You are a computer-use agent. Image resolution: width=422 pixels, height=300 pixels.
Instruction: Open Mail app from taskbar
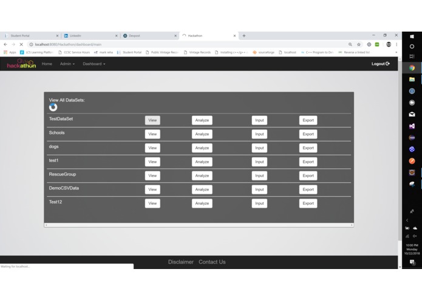(x=412, y=114)
